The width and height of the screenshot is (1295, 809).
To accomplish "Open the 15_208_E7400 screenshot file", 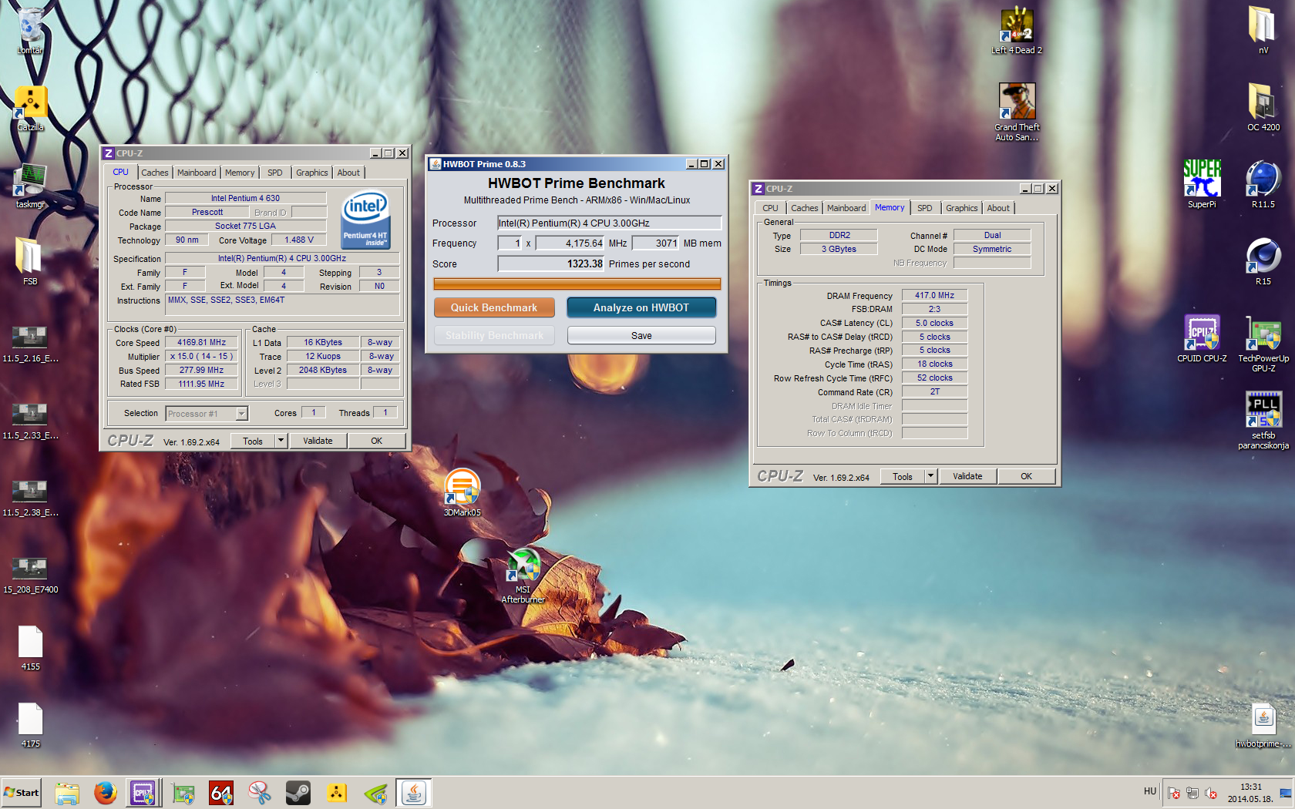I will [30, 574].
